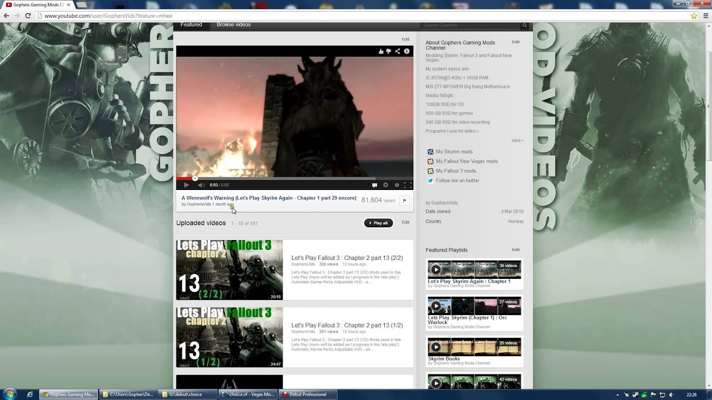Click the dislike thumbs-down icon on player
Screen dimensions: 712x400
pos(389,51)
